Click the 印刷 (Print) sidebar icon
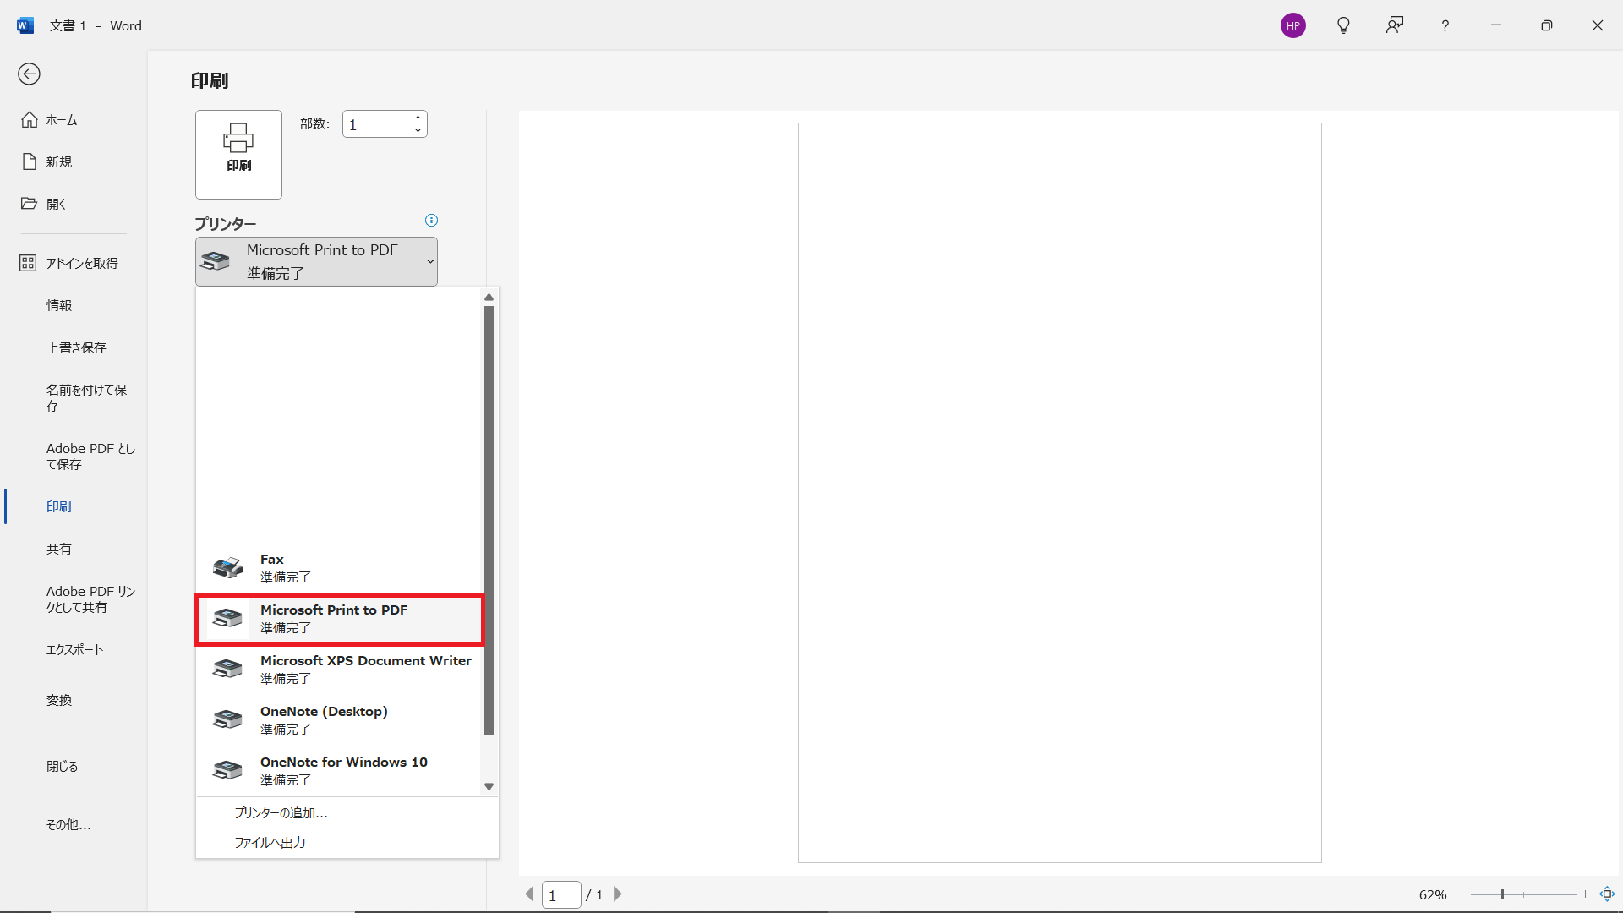The width and height of the screenshot is (1623, 913). 58,506
